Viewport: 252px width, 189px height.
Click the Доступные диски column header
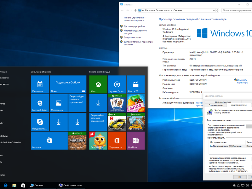click(227, 142)
